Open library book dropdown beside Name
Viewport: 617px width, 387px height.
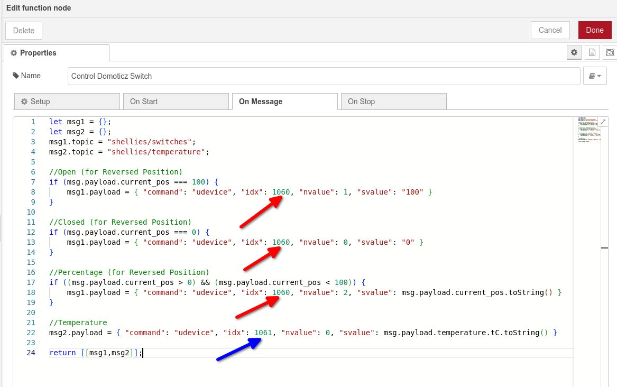tap(595, 76)
